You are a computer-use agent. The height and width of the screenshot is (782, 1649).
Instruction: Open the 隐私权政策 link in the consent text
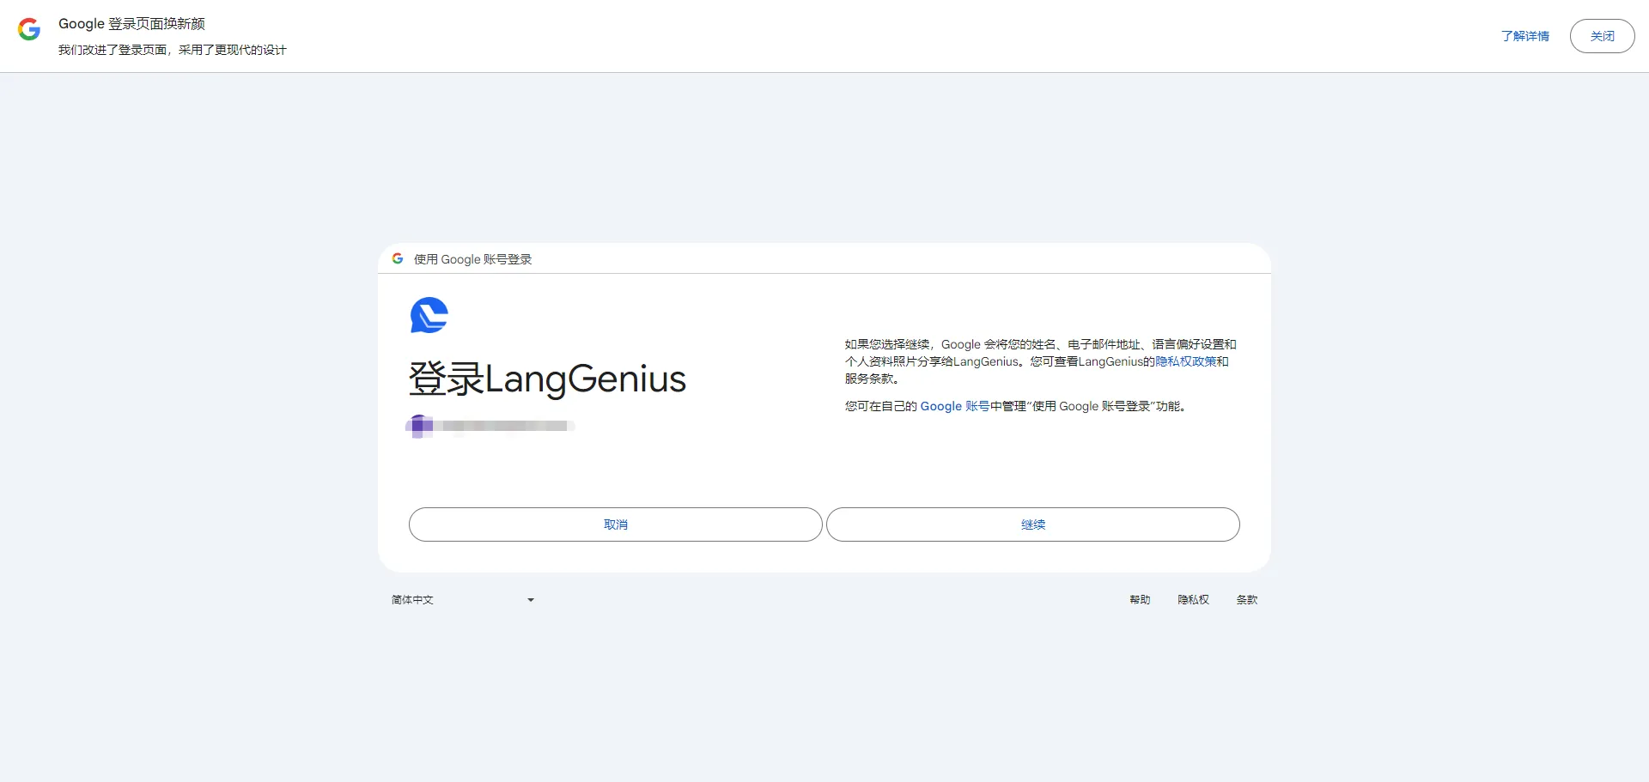(x=1186, y=361)
